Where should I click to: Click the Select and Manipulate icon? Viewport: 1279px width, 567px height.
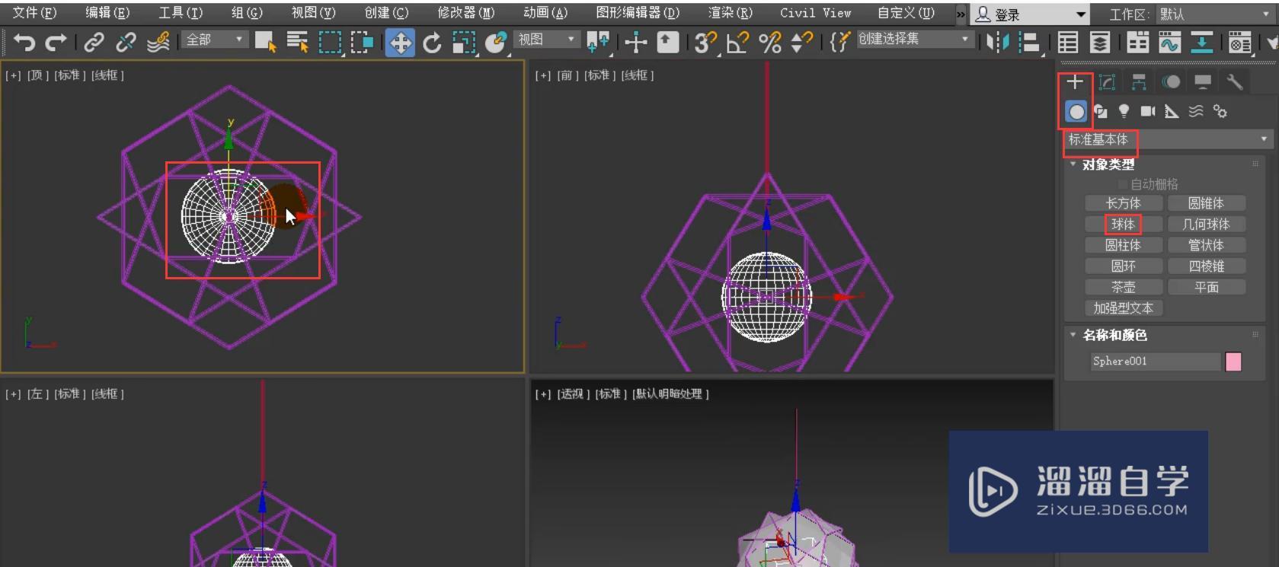(x=635, y=42)
